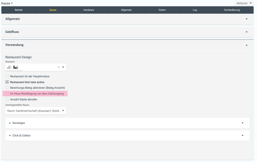Screen dimensions: 257x162
Task: Switch to the Hardware tab
Action: click(89, 10)
